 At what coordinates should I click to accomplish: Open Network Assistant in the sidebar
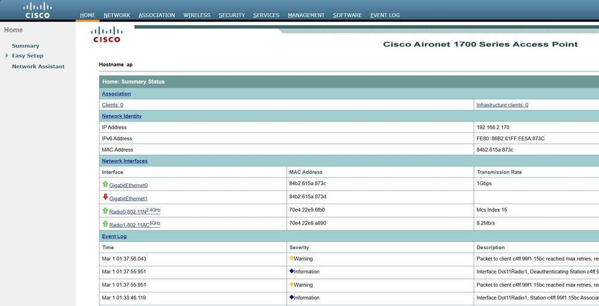[38, 66]
